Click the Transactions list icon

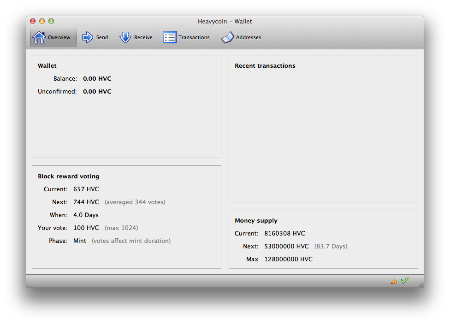coord(170,37)
